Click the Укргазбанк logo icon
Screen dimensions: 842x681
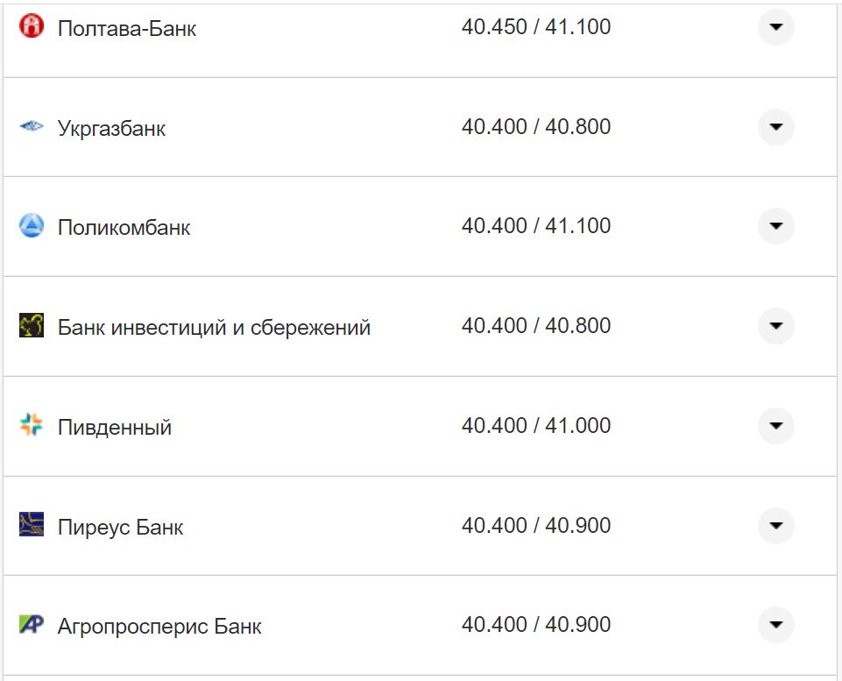pyautogui.click(x=32, y=126)
